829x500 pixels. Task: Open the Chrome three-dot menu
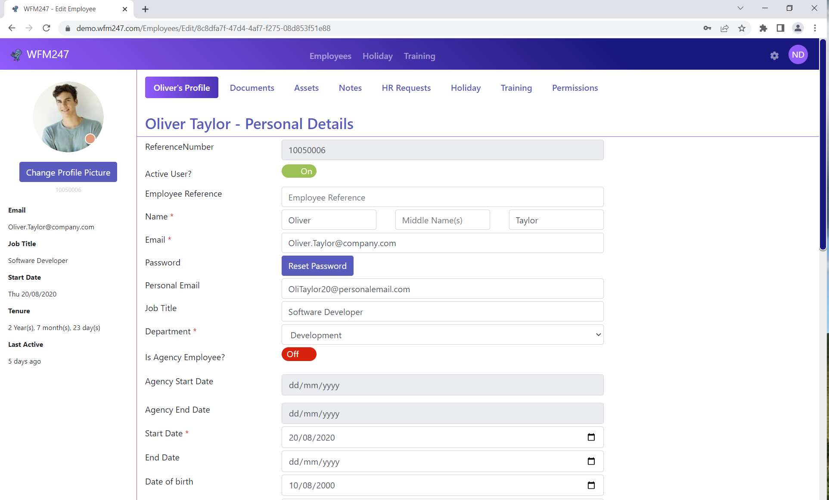[815, 28]
